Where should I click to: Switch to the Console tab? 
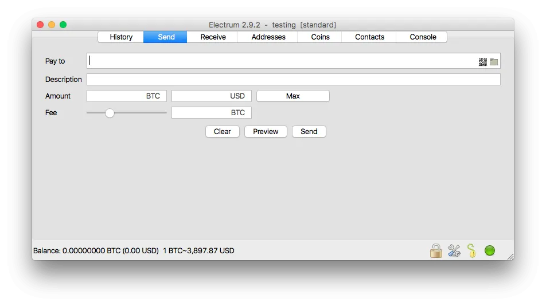(x=422, y=37)
